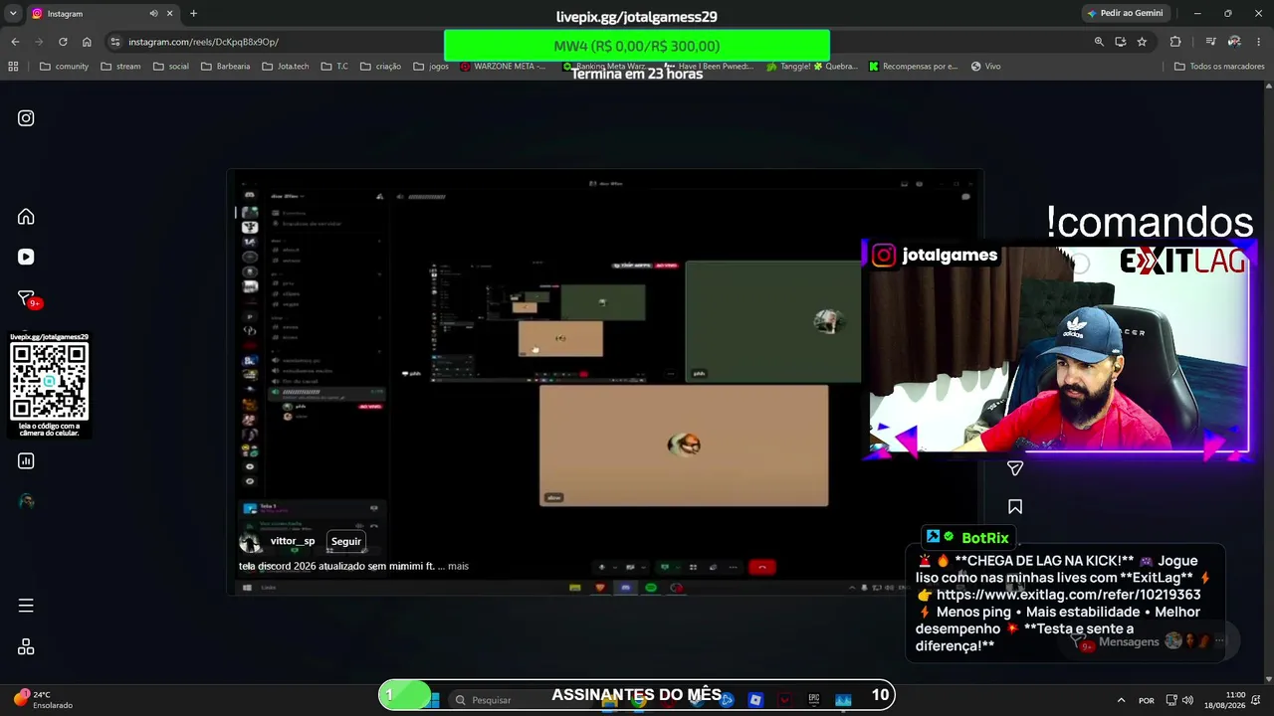Show hidden system tray icons
This screenshot has height=716, width=1274.
(1121, 700)
